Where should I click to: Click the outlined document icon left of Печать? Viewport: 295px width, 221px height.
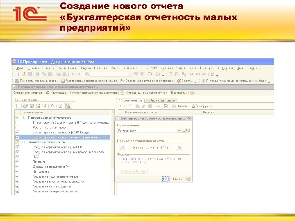pos(166,106)
